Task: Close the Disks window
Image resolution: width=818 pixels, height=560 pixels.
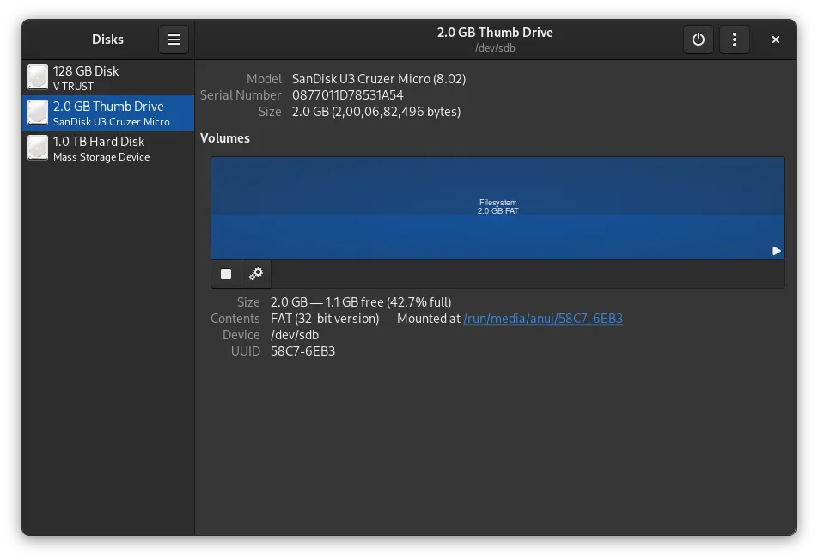Action: 775,40
